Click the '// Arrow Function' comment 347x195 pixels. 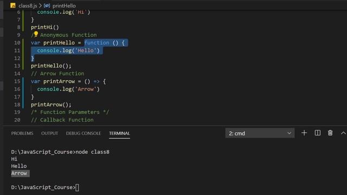point(57,74)
